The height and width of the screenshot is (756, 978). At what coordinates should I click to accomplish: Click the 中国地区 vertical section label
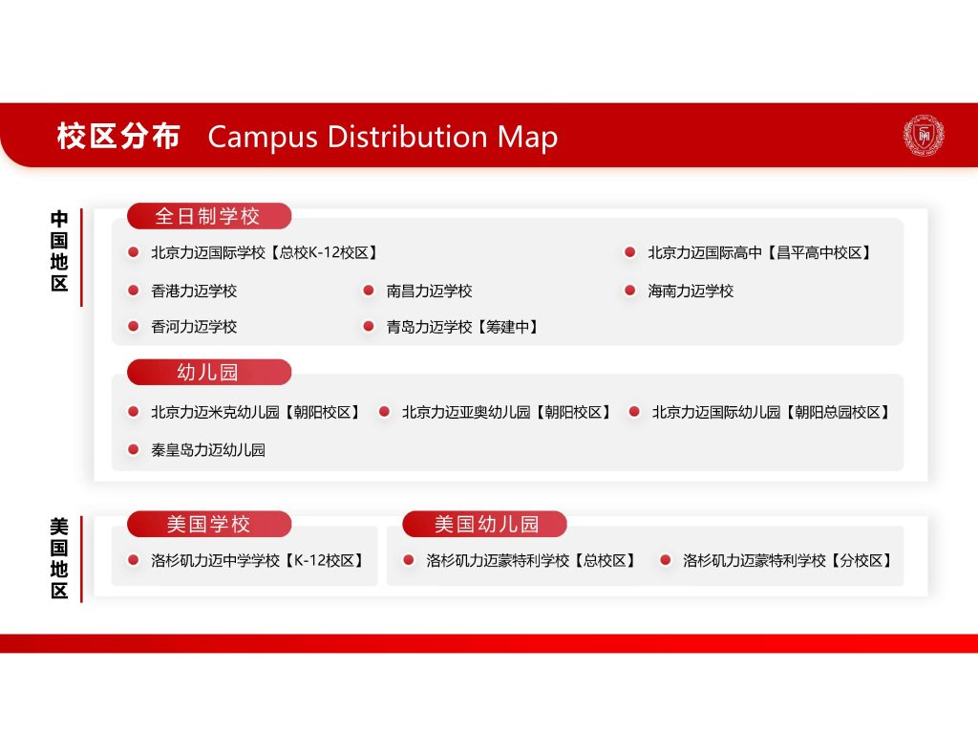click(59, 251)
